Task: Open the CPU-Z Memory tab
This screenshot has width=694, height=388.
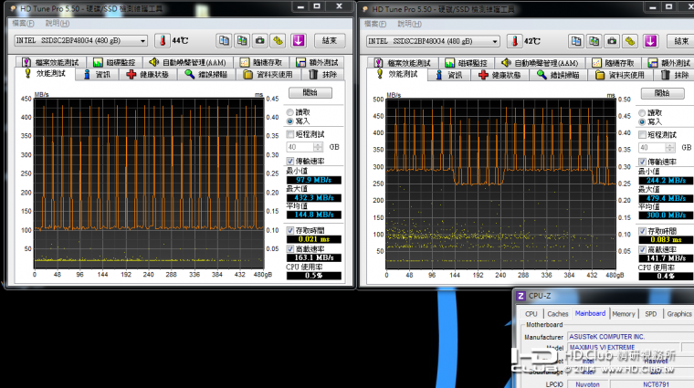Action: coord(624,314)
